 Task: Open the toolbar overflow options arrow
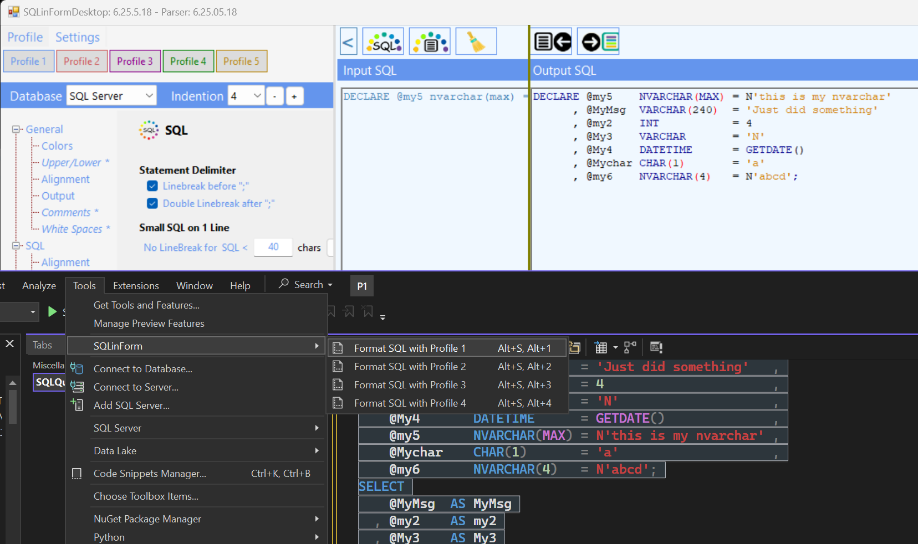382,317
